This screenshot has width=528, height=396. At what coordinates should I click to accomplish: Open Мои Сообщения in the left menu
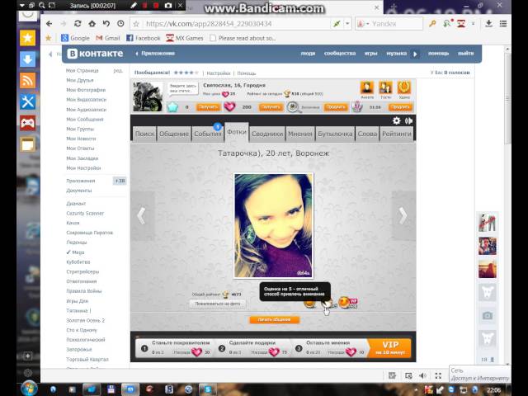(x=84, y=120)
